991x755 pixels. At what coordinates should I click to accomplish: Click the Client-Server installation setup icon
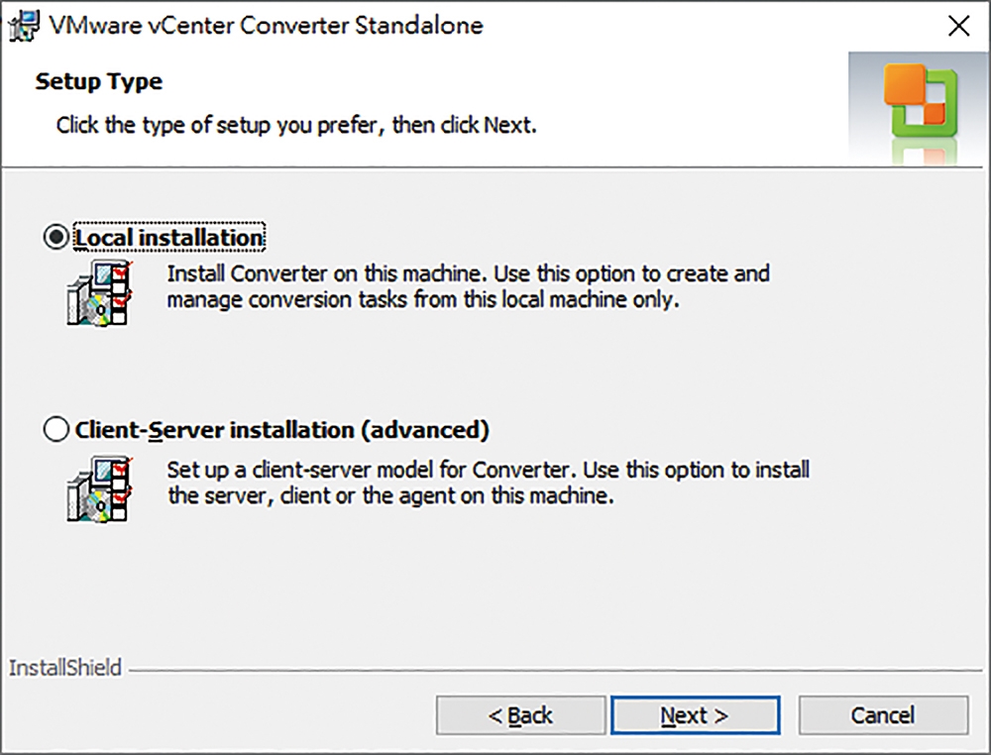point(99,488)
